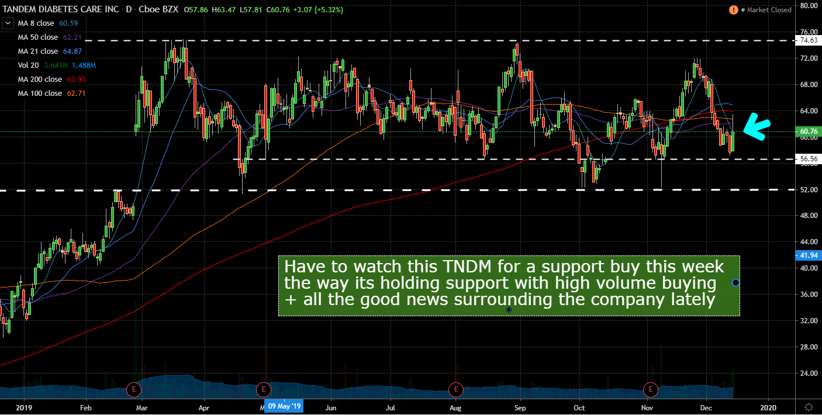Click the 80.00 price scale label

coord(807,6)
